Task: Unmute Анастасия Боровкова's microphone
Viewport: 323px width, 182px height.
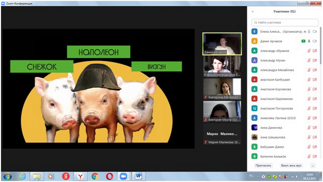Action: pyautogui.click(x=309, y=89)
